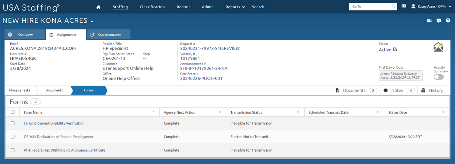Click the First Day of Duty arrival verified box
The image size is (455, 164).
pyautogui.click(x=401, y=76)
